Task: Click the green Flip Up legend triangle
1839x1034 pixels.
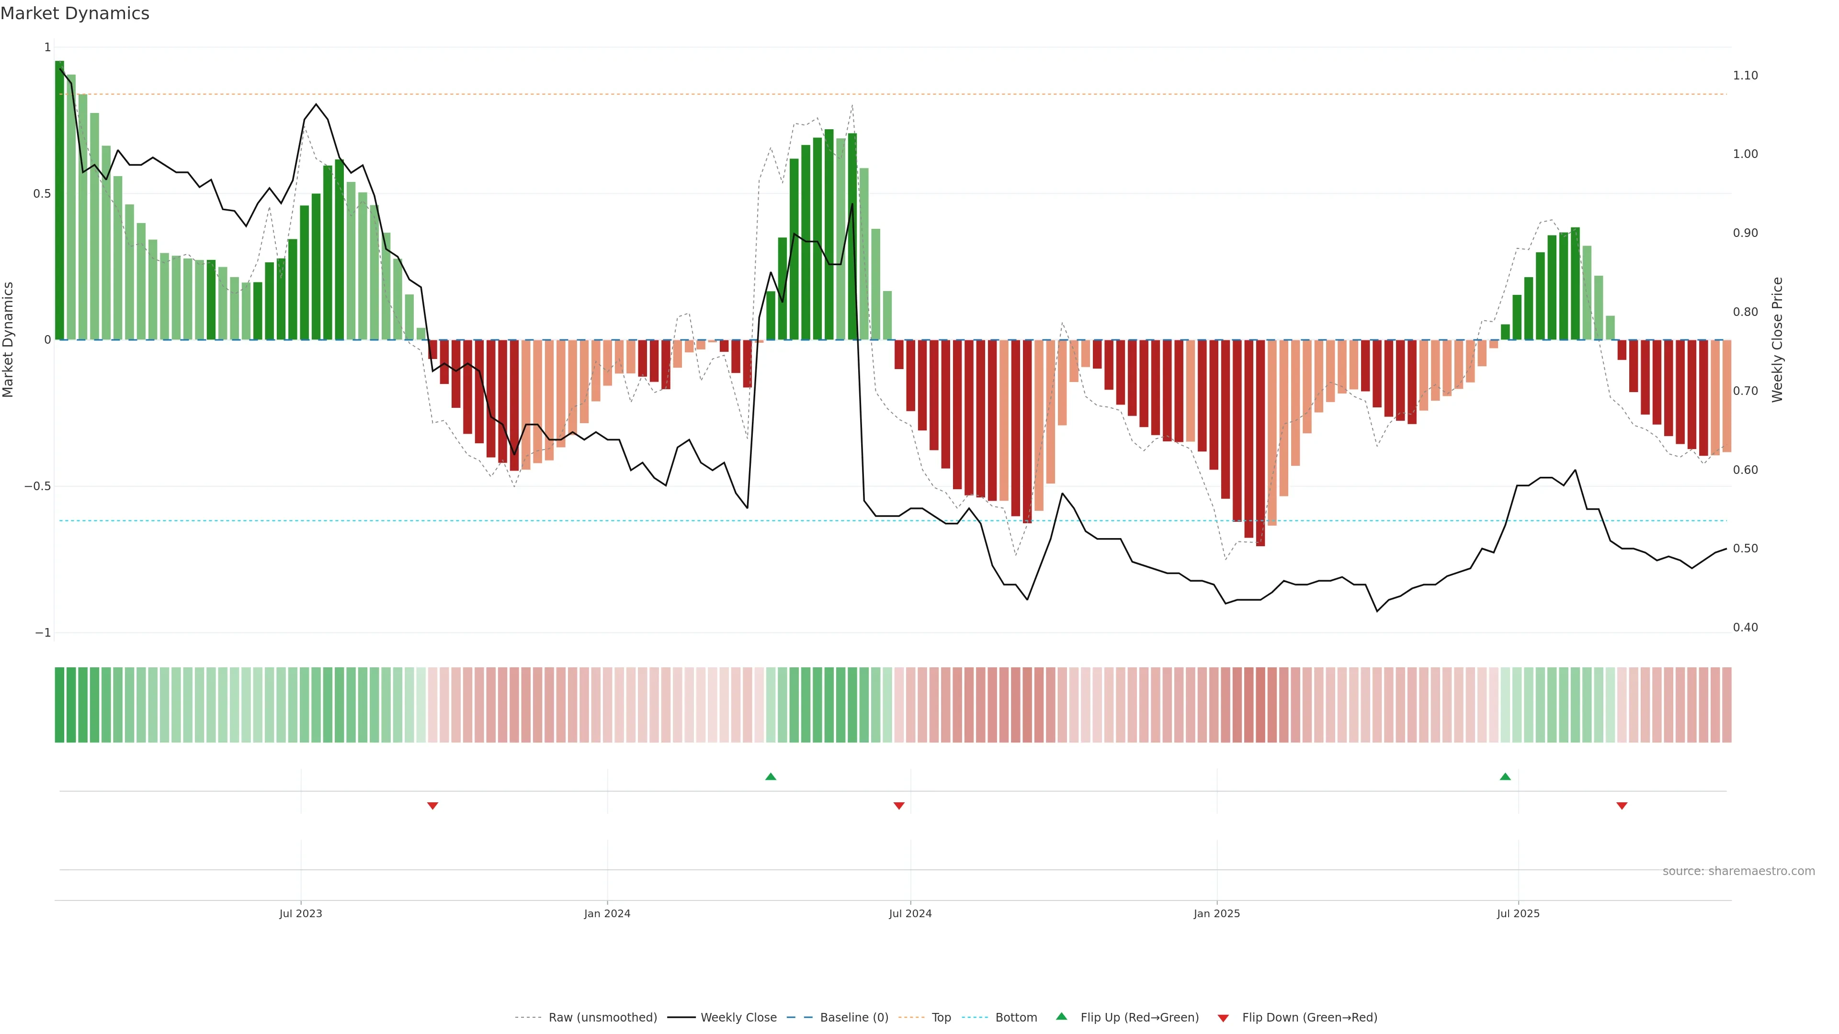Action: pos(1062,1016)
